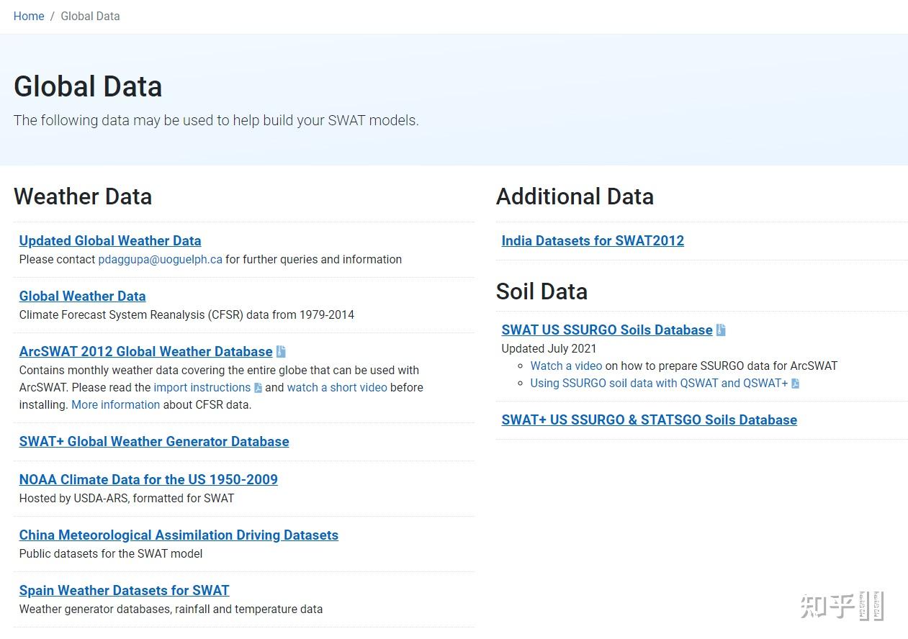Screen dimensions: 908x639
Task: Click the Additional Data heading
Action: [x=575, y=196]
